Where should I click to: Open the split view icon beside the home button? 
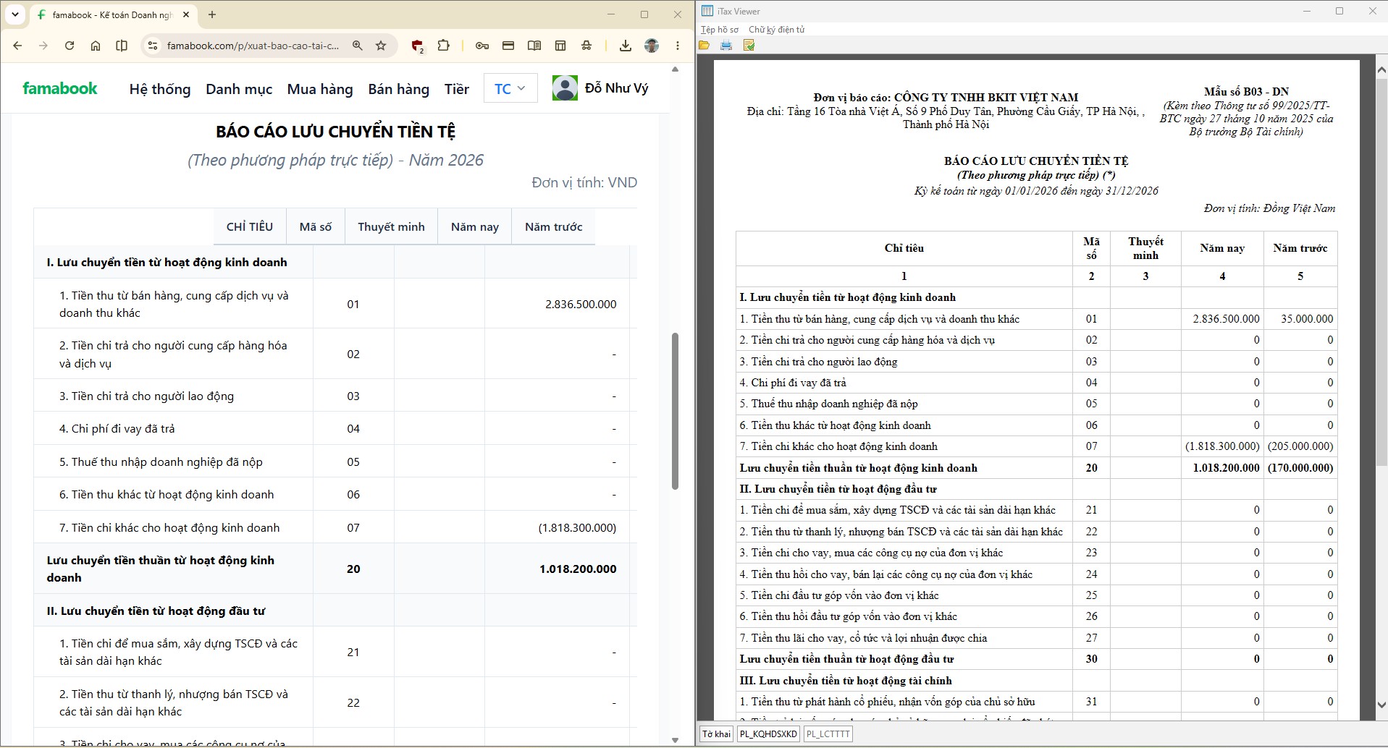(x=122, y=46)
